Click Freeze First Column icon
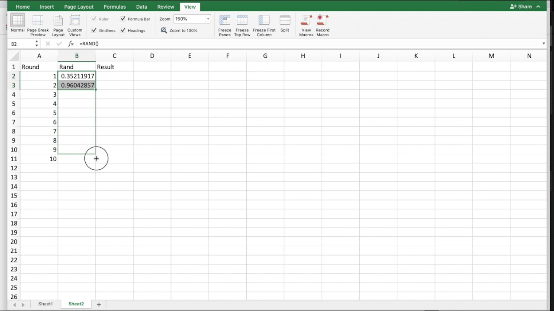 pos(264,26)
